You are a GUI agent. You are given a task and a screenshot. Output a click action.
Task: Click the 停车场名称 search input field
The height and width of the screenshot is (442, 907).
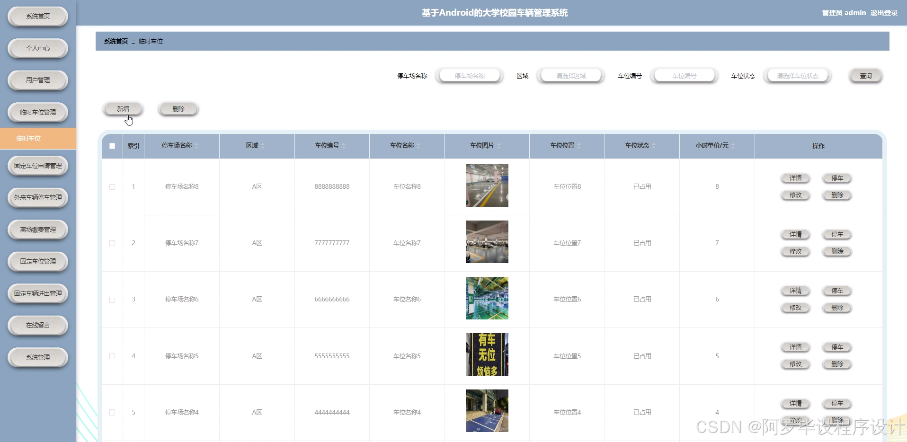tap(470, 75)
